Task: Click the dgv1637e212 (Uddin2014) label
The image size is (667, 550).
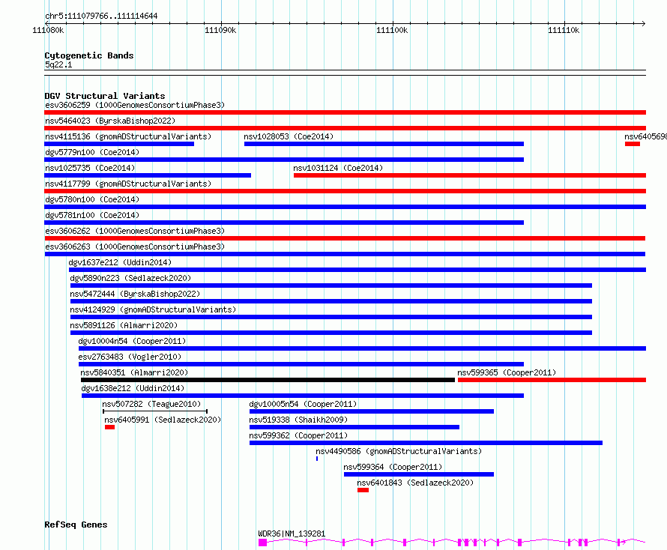Action: pos(120,262)
